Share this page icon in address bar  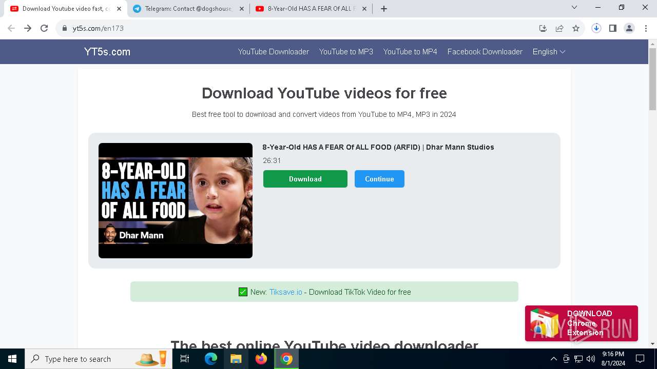[x=559, y=28]
